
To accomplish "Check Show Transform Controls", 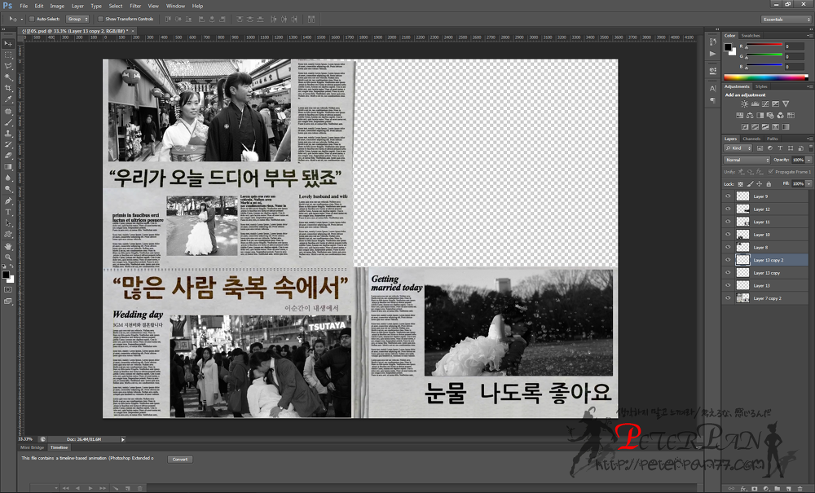I will click(100, 19).
